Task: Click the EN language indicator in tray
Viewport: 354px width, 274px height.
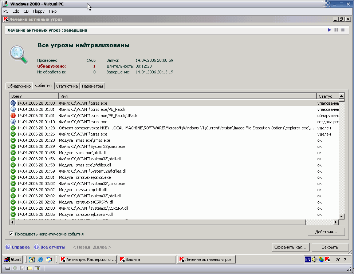Action: pyautogui.click(x=308, y=259)
